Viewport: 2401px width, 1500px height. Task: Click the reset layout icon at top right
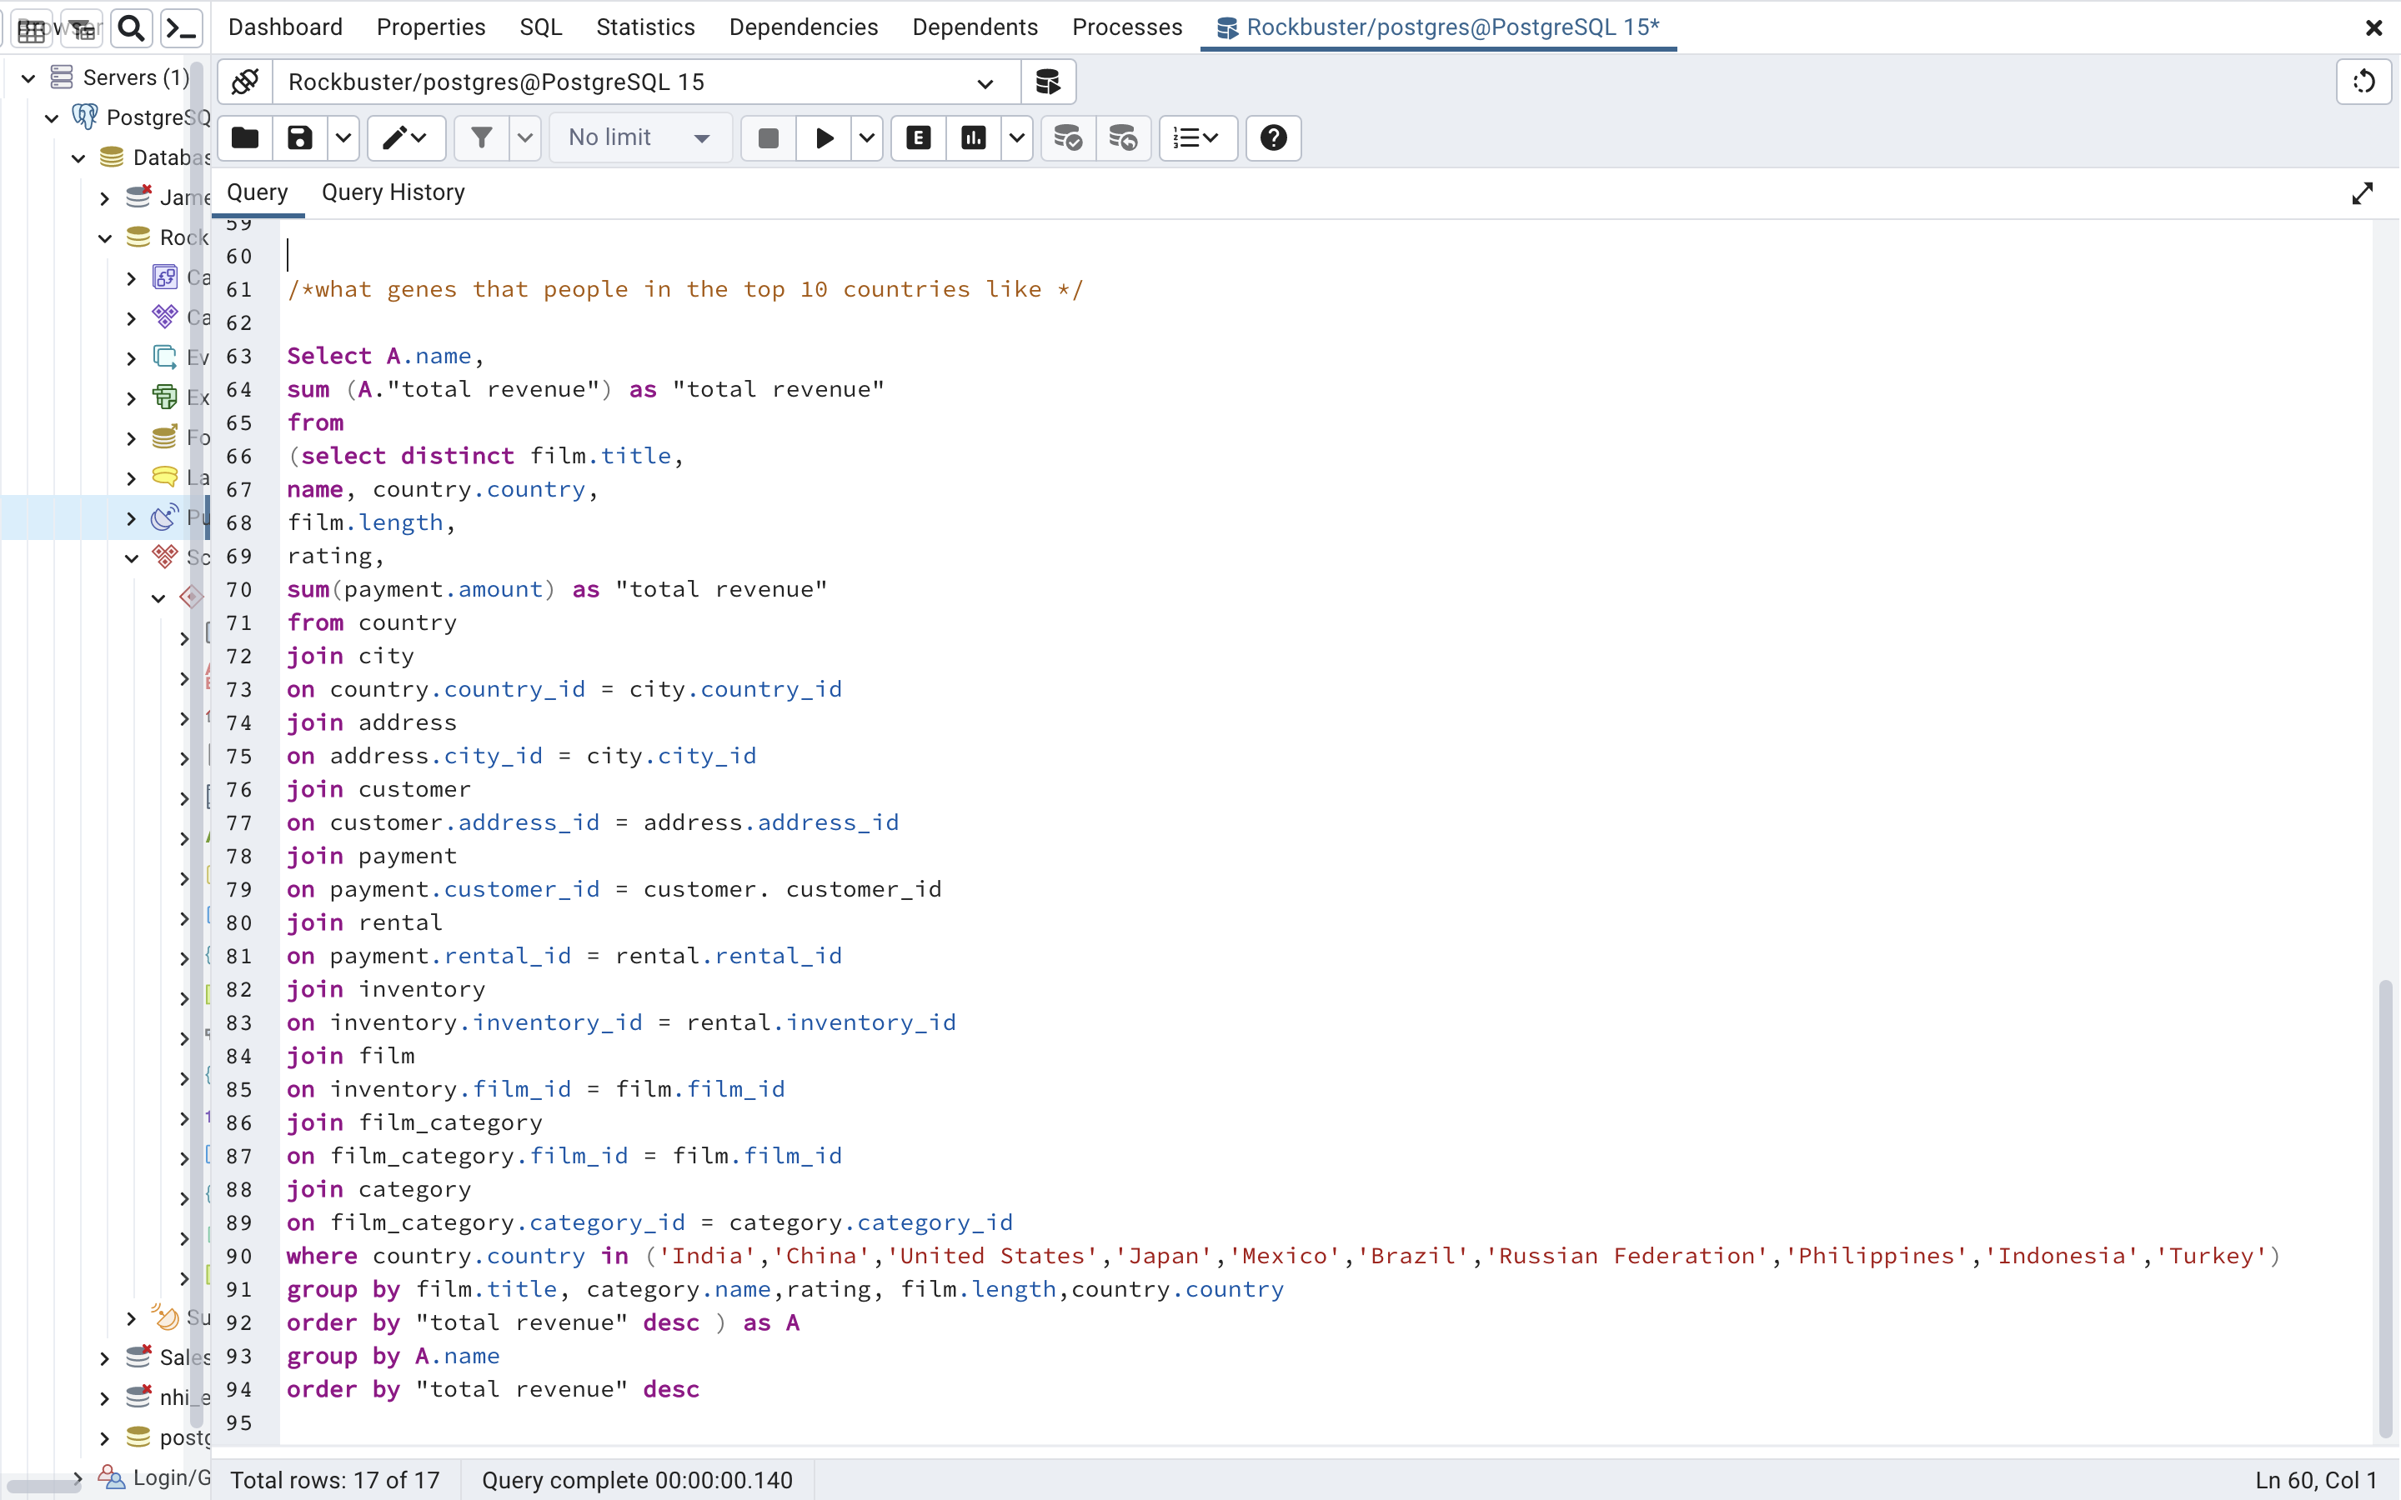point(2364,82)
